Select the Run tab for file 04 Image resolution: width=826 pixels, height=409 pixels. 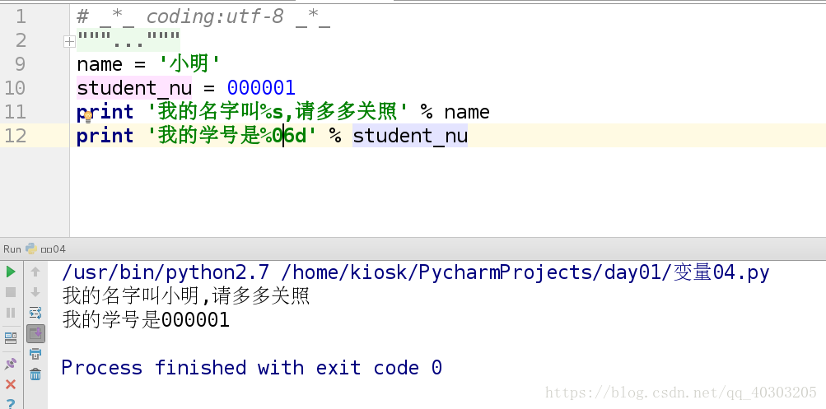coord(45,249)
